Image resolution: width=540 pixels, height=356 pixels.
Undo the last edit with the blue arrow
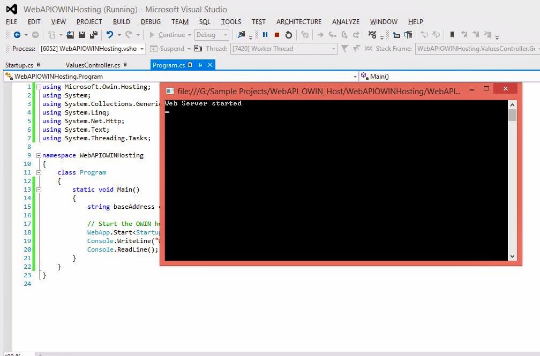click(x=109, y=35)
